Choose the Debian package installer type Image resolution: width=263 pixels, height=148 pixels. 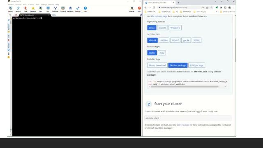tap(178, 65)
